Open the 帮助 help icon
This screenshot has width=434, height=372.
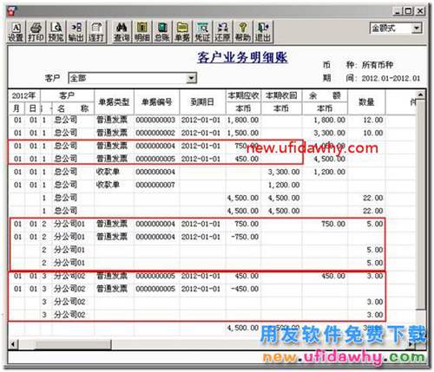click(242, 32)
